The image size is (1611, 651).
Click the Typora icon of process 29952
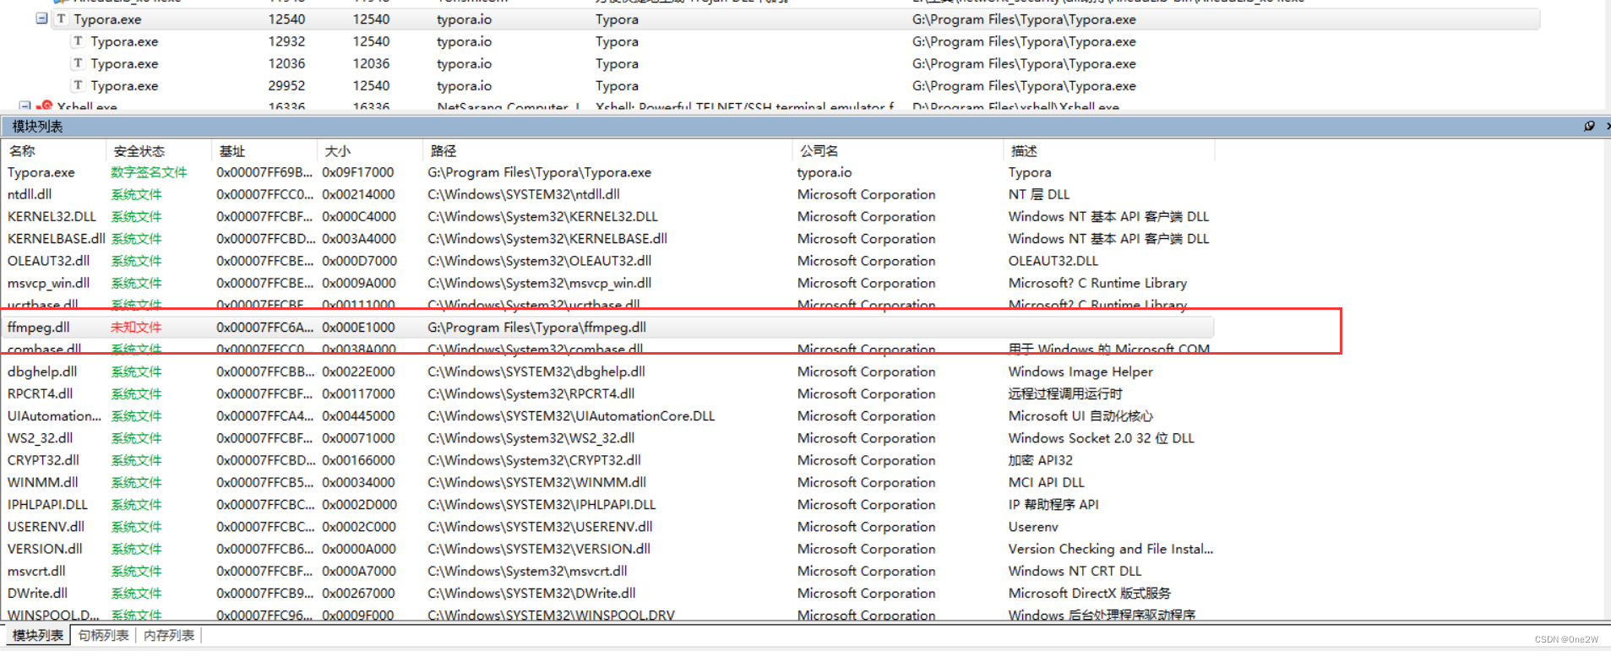point(78,84)
